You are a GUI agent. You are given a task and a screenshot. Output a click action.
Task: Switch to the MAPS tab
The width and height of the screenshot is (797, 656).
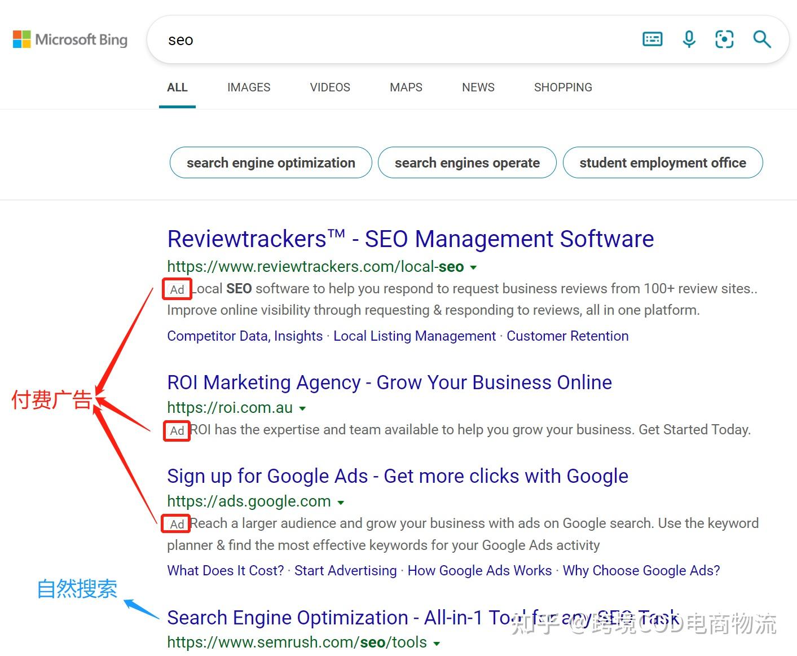[406, 87]
